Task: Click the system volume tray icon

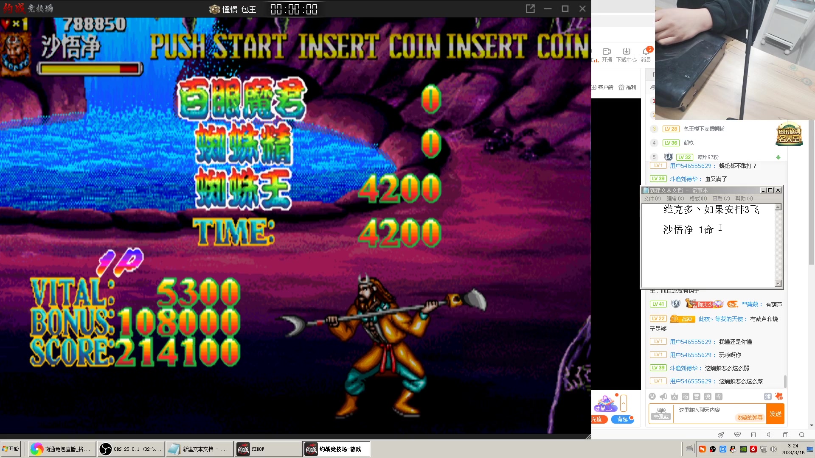Action: 774,449
